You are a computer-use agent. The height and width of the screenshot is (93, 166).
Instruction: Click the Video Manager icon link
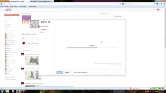[x=23, y=14]
